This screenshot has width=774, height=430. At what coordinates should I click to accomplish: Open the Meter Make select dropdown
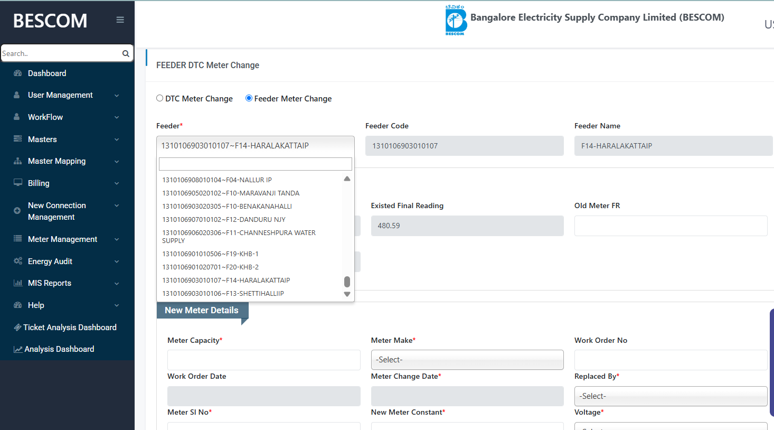point(467,360)
